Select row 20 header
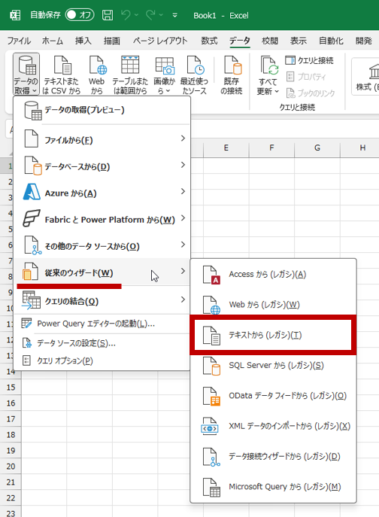The height and width of the screenshot is (517, 379). tap(11, 467)
